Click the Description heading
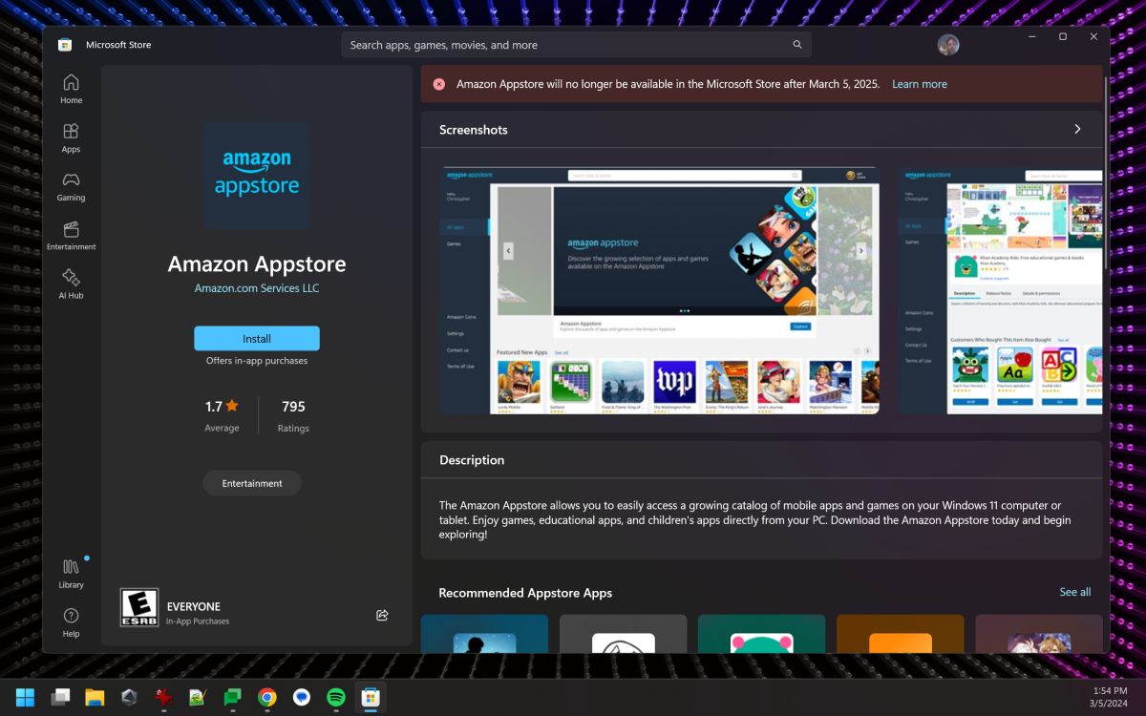Viewport: 1146px width, 716px height. [472, 460]
